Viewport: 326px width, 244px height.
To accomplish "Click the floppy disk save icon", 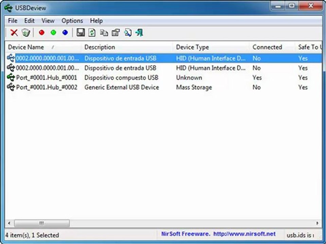I will coord(81,33).
